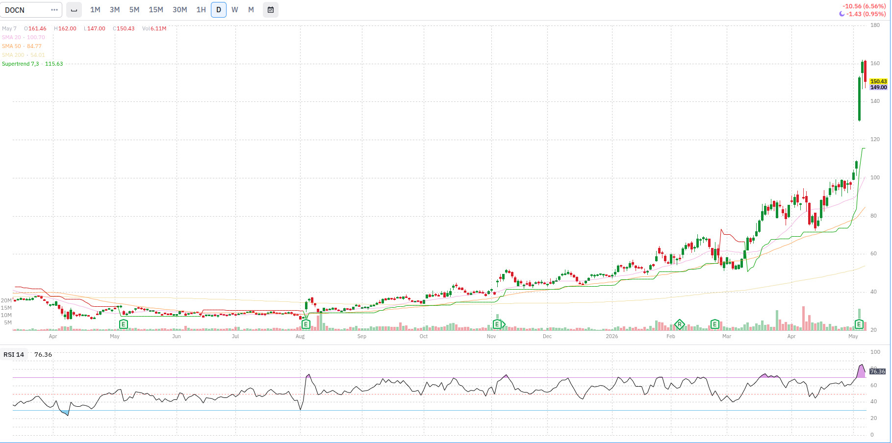Click the SMA 200 legend entry

click(24, 55)
